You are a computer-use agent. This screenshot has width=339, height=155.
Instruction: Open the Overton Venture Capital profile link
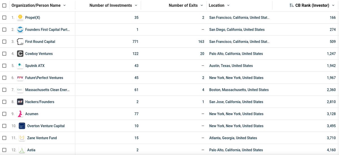point(46,126)
